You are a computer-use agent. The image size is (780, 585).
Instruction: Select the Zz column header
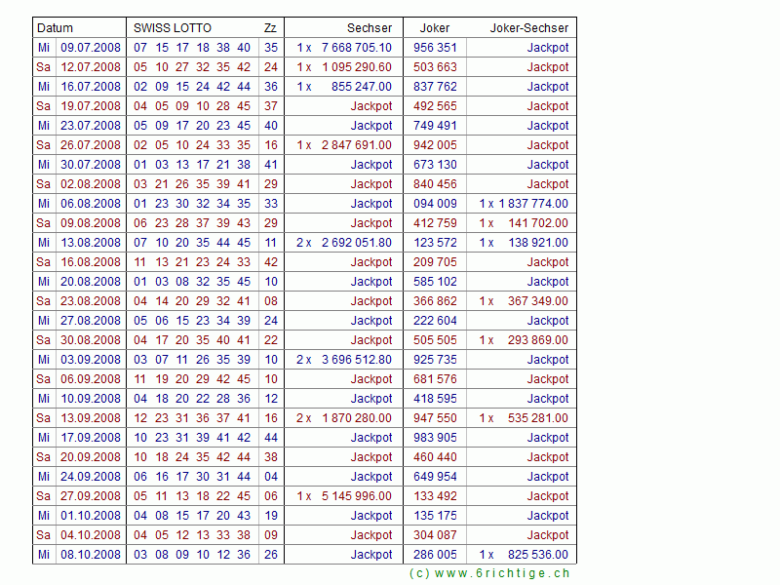pyautogui.click(x=269, y=28)
